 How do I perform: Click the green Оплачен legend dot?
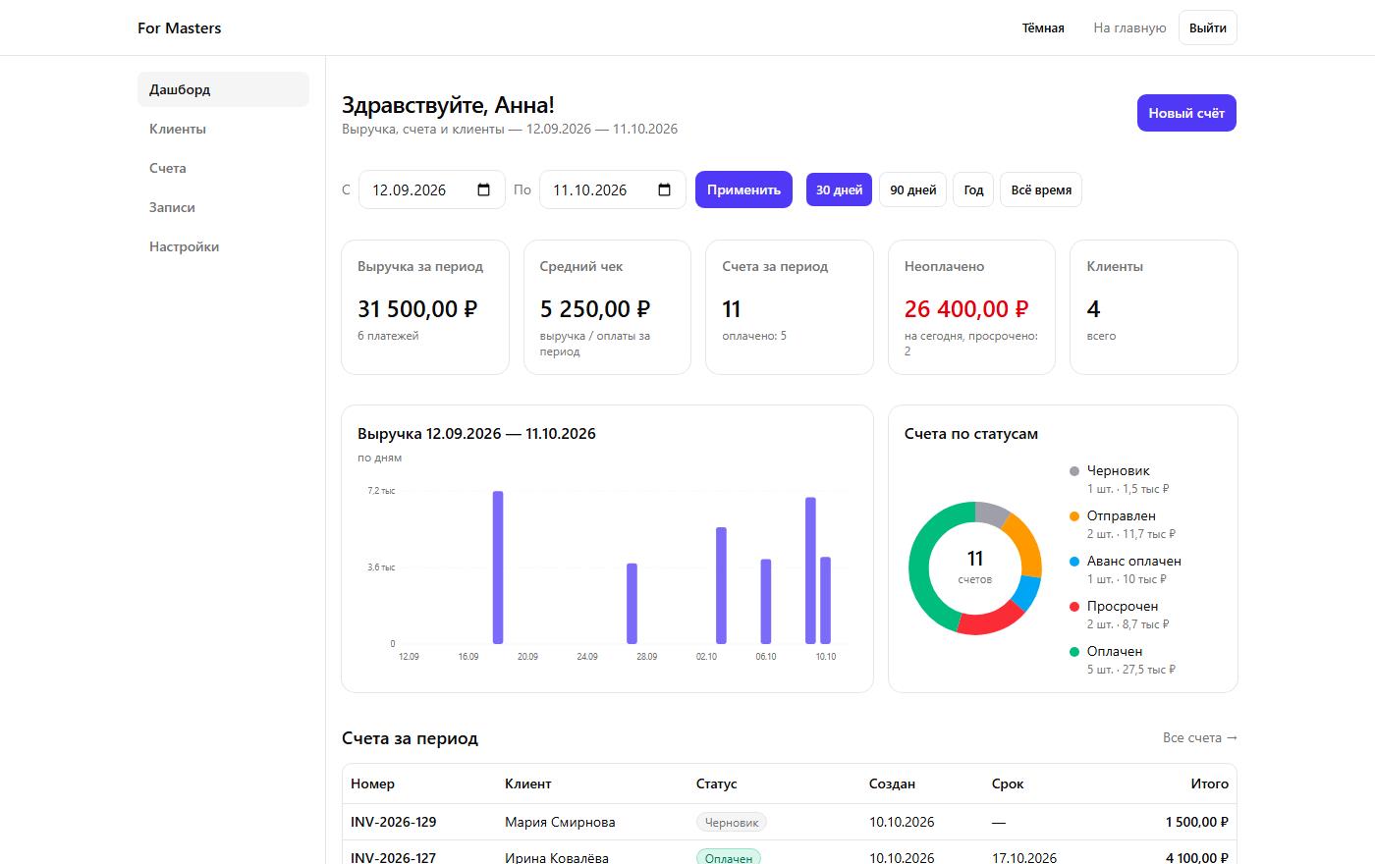[1074, 652]
